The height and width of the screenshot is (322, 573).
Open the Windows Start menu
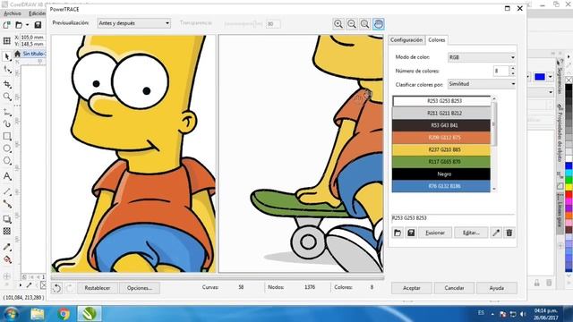point(11,314)
